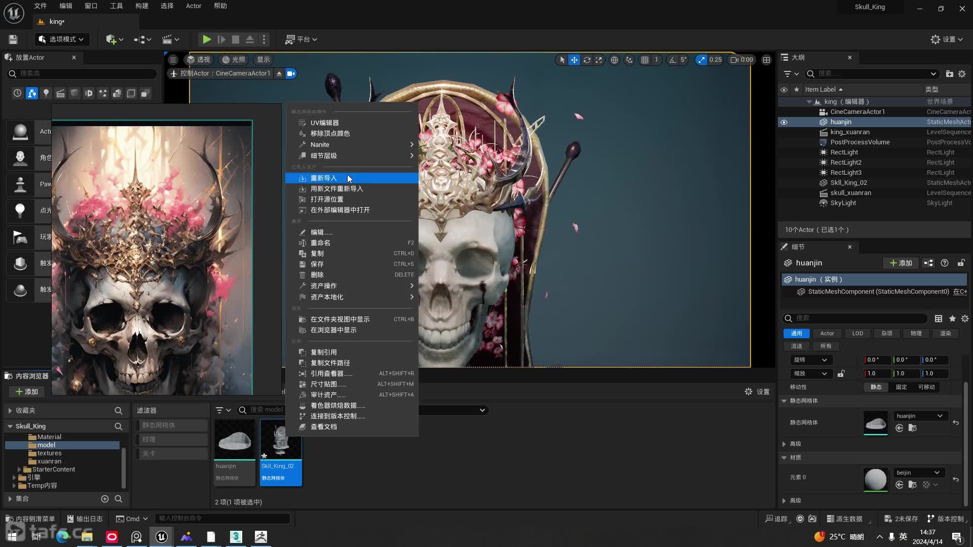Click the beijin material preview swatch

tap(876, 479)
